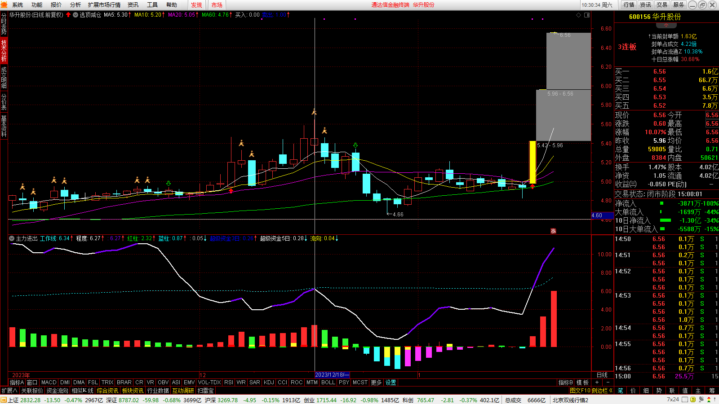Open the 主力进出 indicator dropdown arrow
Viewport: 719px width, 404px height.
(12, 238)
